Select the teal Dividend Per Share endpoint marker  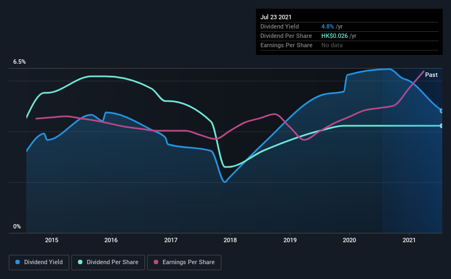441,126
